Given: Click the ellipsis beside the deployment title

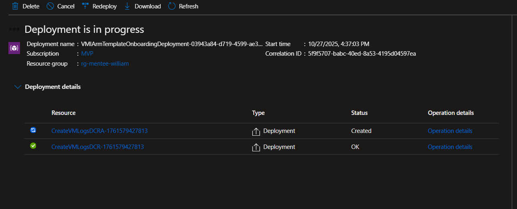Looking at the screenshot, I should (14, 29).
